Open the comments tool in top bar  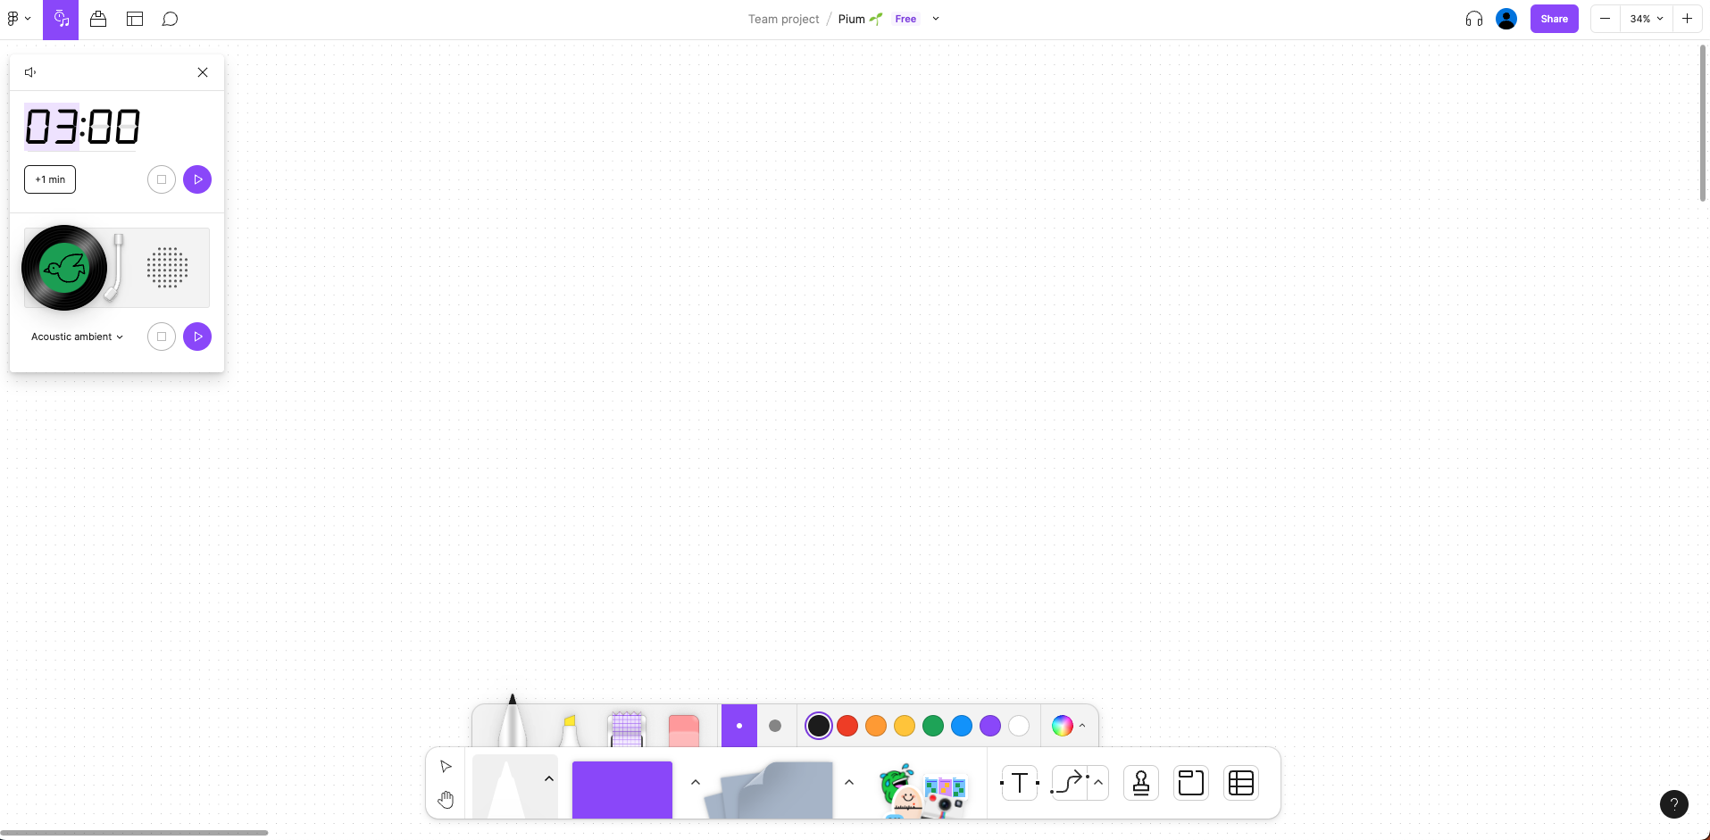pos(170,19)
